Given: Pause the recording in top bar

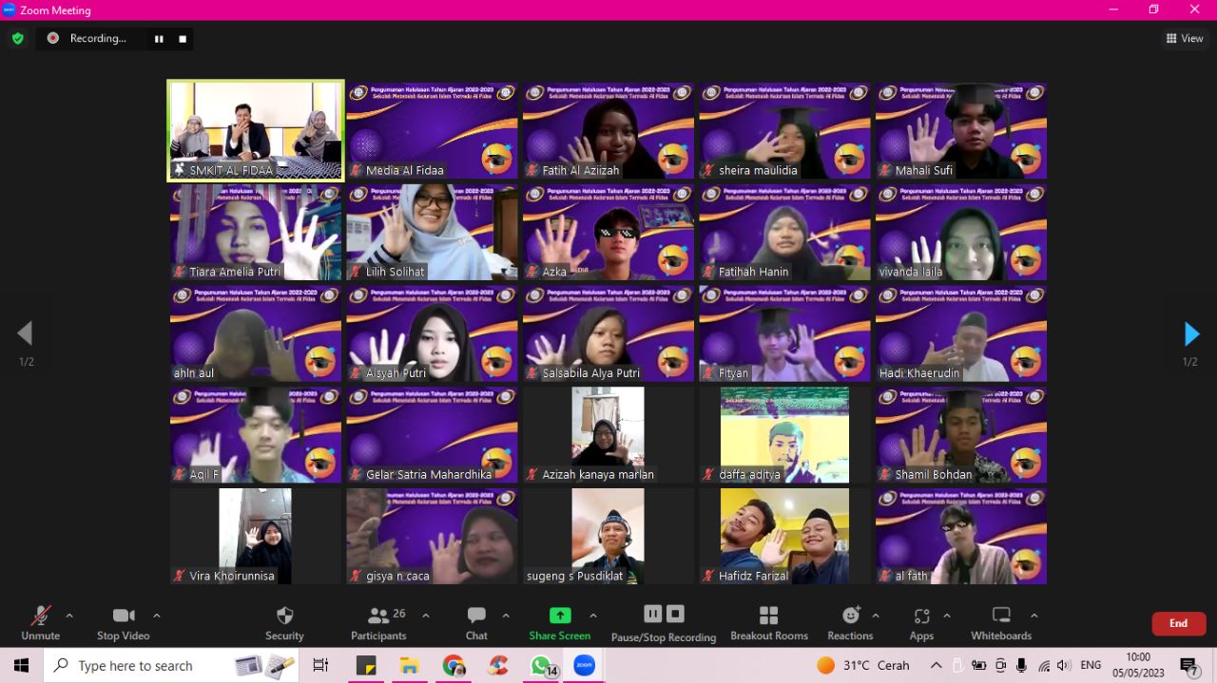Looking at the screenshot, I should click(x=159, y=38).
